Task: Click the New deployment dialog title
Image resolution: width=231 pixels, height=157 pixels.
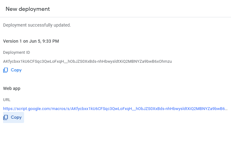Action: pos(28,9)
